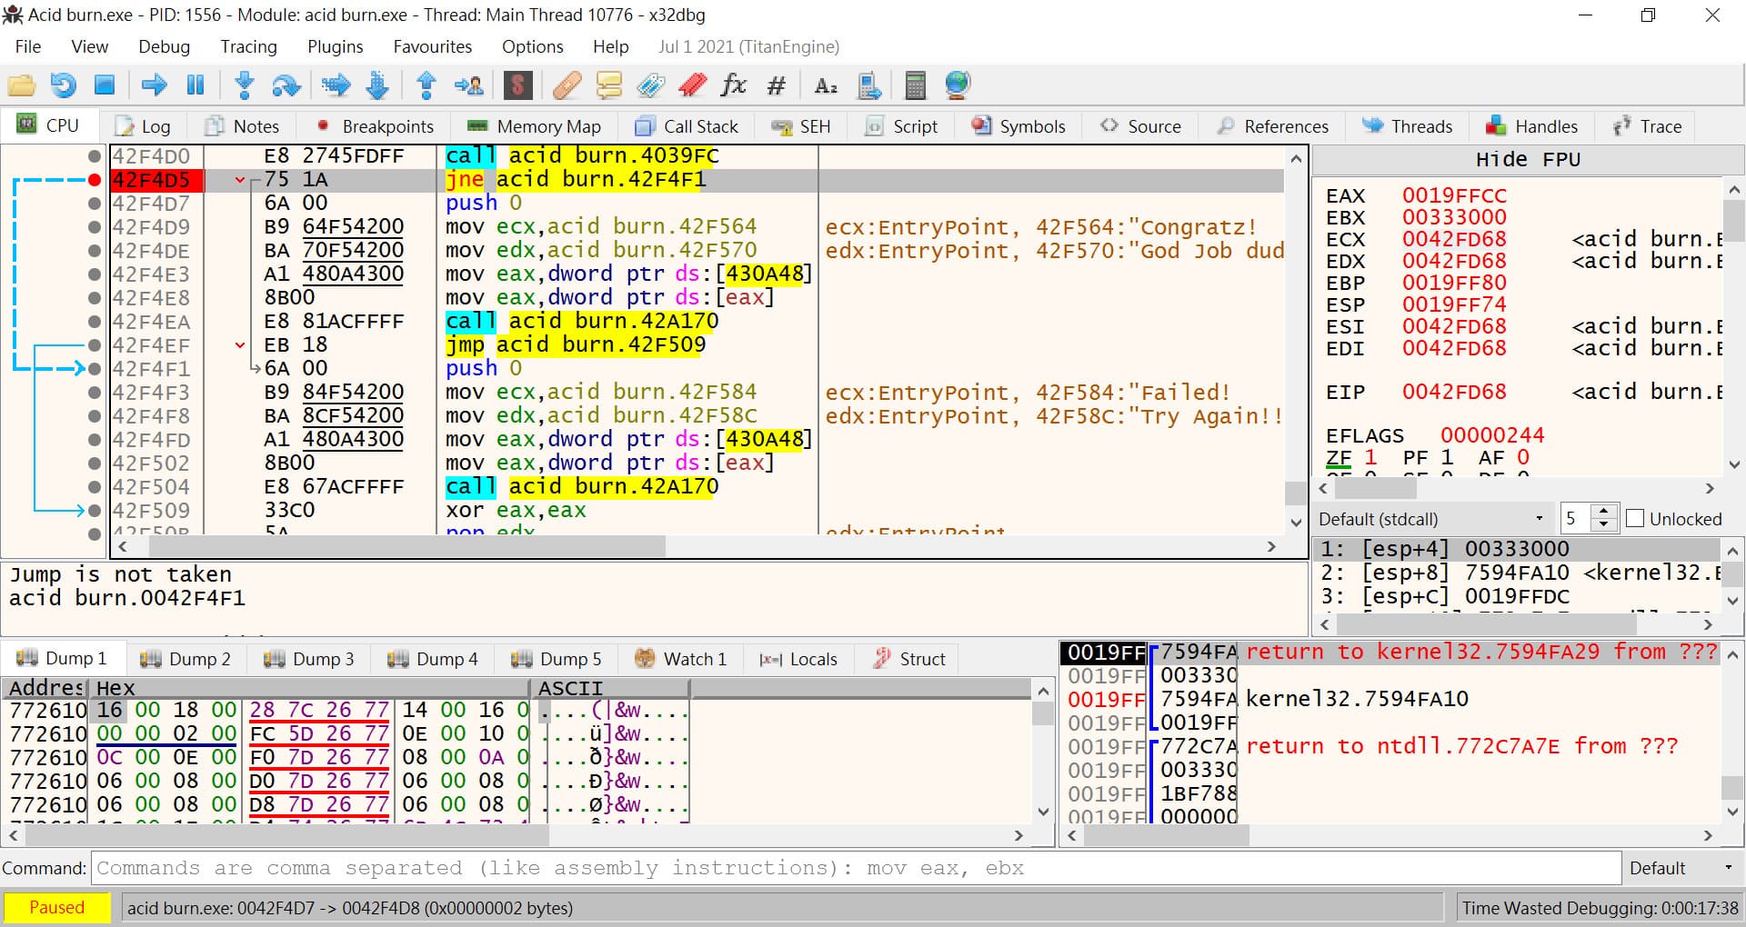Image resolution: width=1746 pixels, height=927 pixels.
Task: Pause execution with the pause icon
Action: (x=196, y=85)
